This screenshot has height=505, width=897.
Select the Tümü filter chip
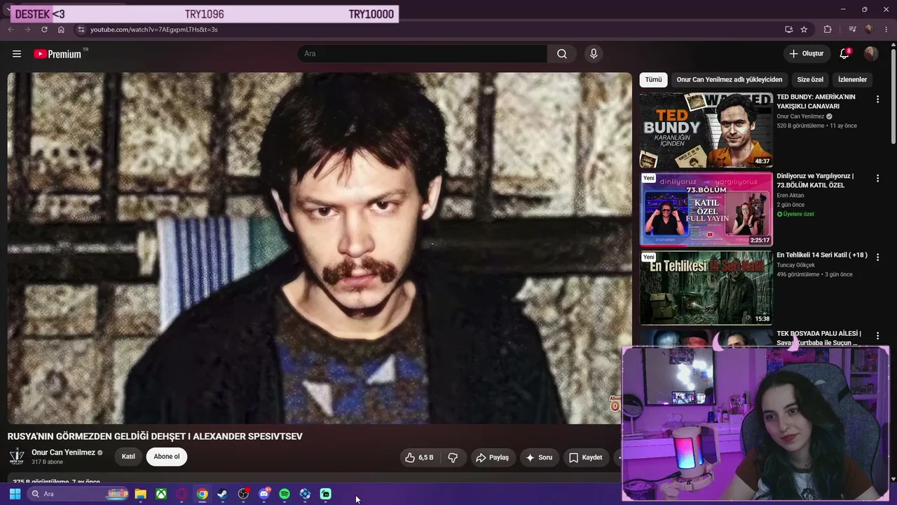click(653, 80)
